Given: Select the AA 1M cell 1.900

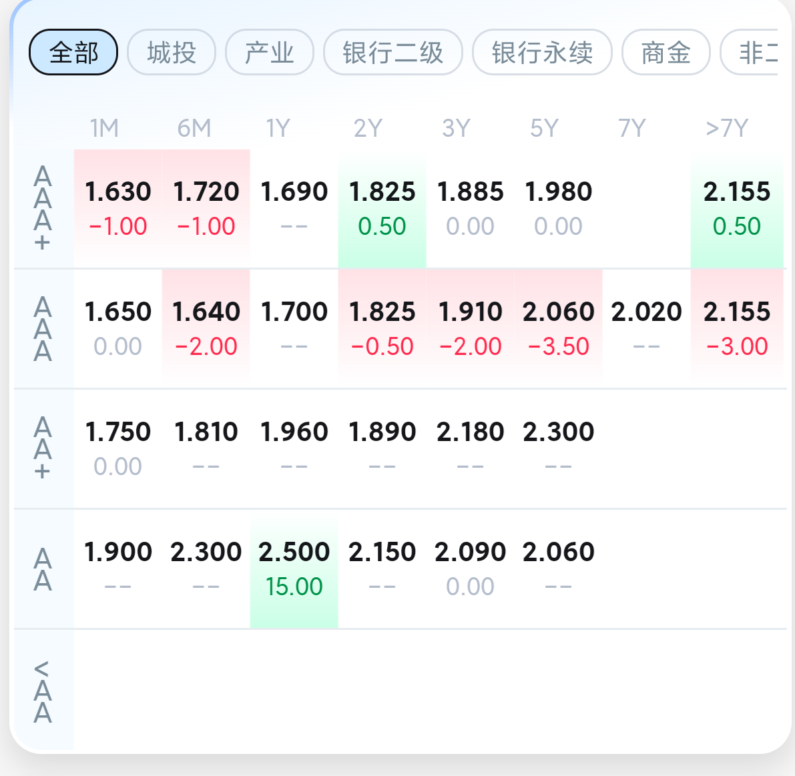Looking at the screenshot, I should [x=118, y=567].
